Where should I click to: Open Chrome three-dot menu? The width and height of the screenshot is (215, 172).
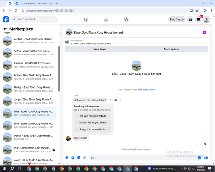(x=211, y=11)
